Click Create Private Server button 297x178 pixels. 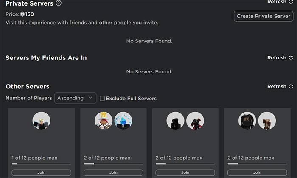tap(263, 16)
